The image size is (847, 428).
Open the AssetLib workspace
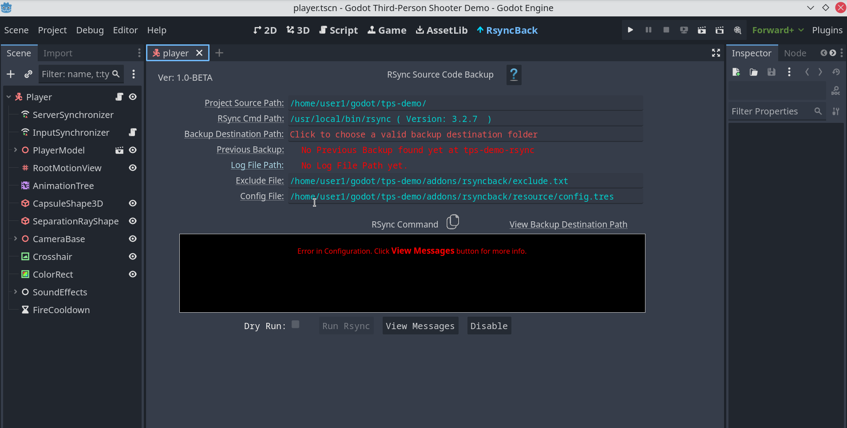442,30
